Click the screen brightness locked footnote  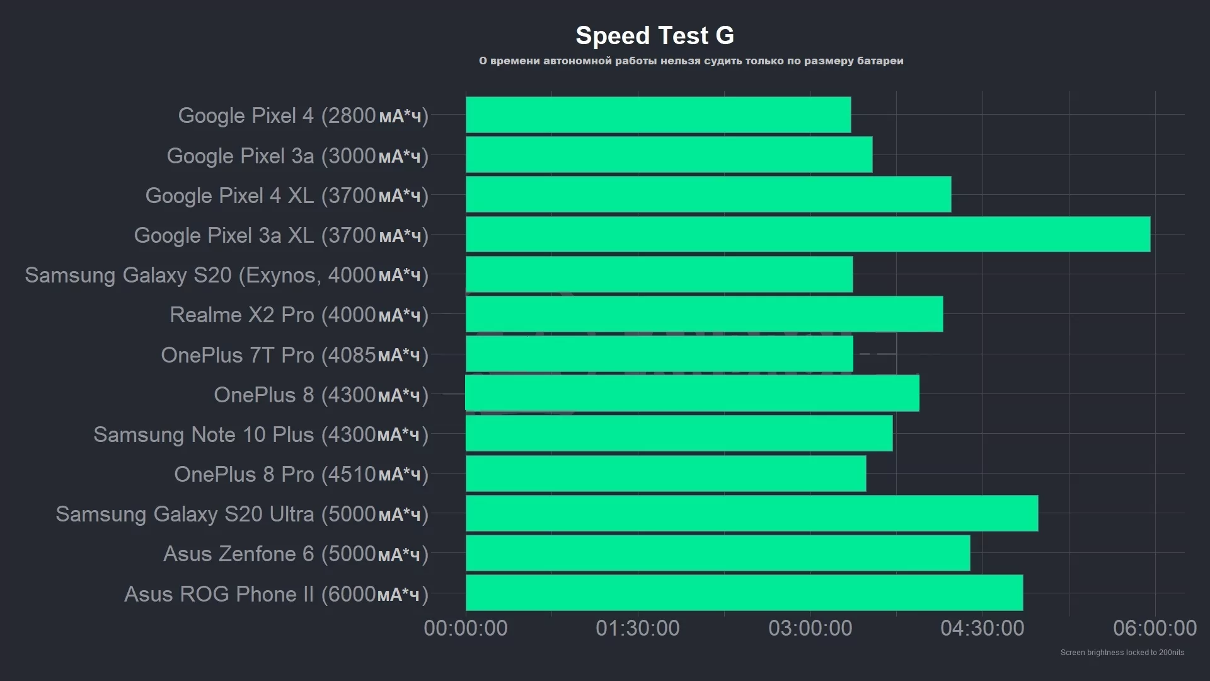[1122, 653]
